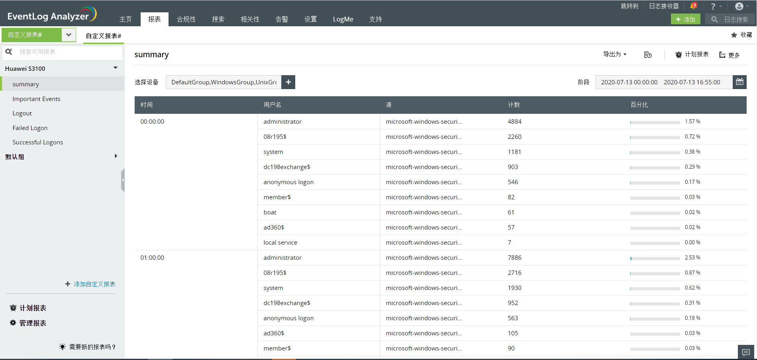
Task: Expand the 默认组 report group
Action: coord(116,156)
